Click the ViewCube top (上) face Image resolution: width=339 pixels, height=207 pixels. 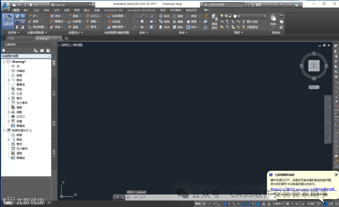pos(314,65)
